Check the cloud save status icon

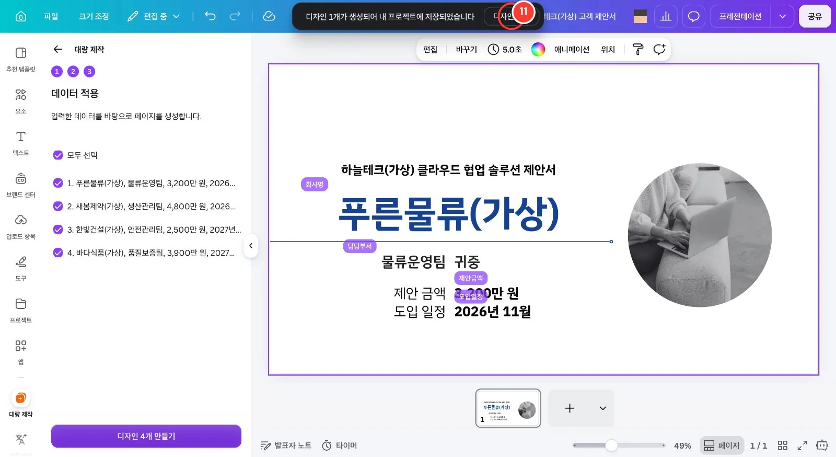click(269, 16)
